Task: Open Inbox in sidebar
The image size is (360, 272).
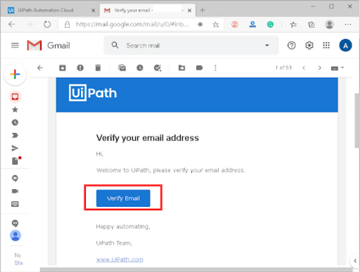Action: tap(15, 97)
